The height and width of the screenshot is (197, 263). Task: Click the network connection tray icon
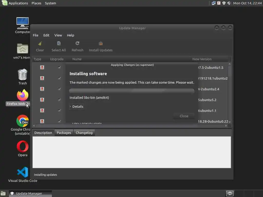213,3
